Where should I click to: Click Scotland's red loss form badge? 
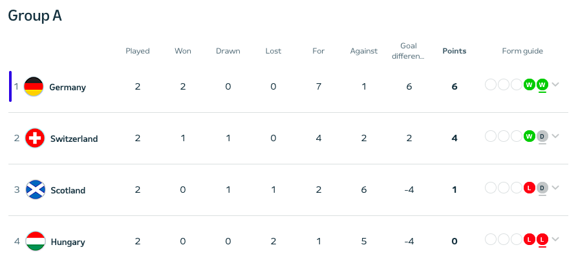point(530,188)
